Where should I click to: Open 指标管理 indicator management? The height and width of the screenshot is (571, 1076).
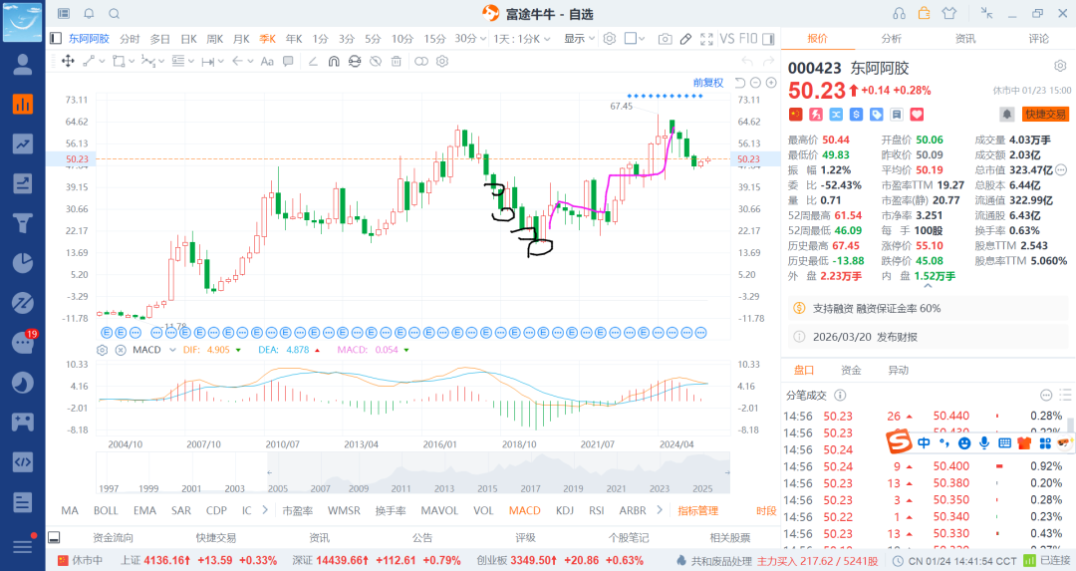click(x=697, y=510)
